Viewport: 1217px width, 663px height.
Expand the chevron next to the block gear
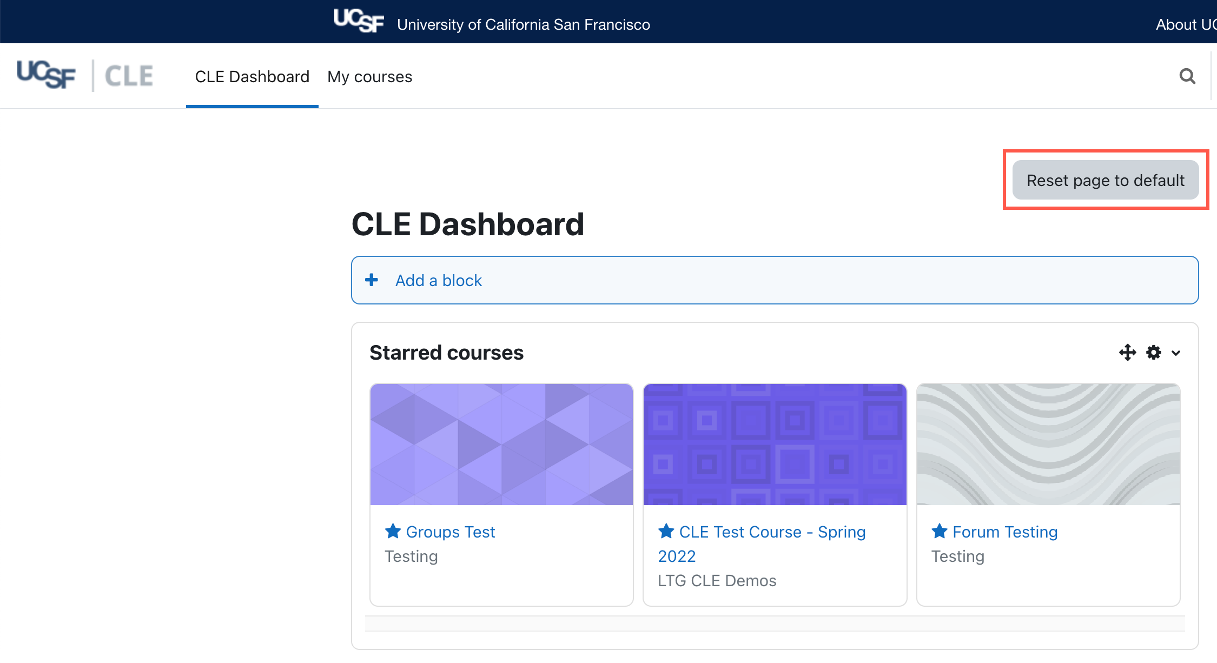click(1176, 353)
